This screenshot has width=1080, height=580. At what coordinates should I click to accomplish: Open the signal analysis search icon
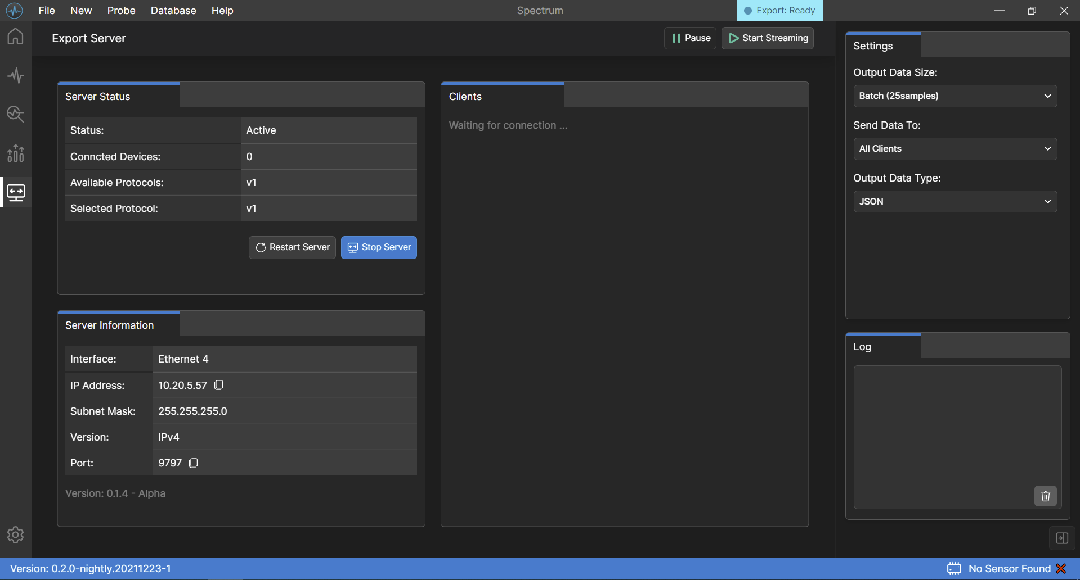pos(15,114)
